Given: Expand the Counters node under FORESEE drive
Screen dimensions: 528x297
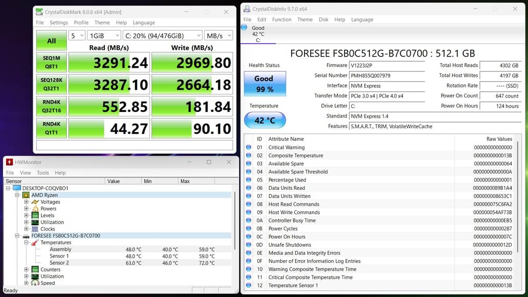Looking at the screenshot, I should 26,269.
